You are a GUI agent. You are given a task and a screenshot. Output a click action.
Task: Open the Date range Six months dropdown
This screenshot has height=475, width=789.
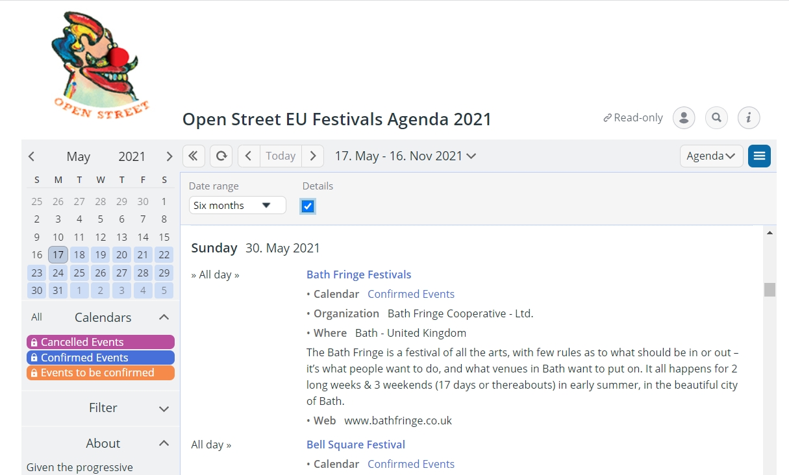coord(238,205)
